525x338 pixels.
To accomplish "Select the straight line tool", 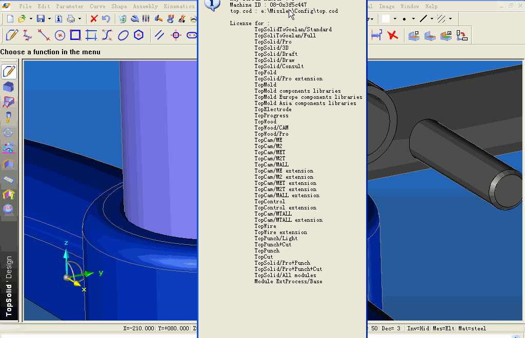I will click(44, 35).
